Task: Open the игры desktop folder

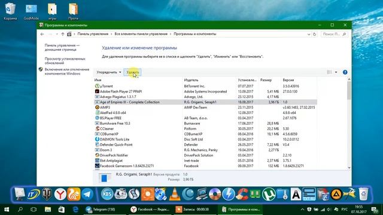Action: click(52, 11)
